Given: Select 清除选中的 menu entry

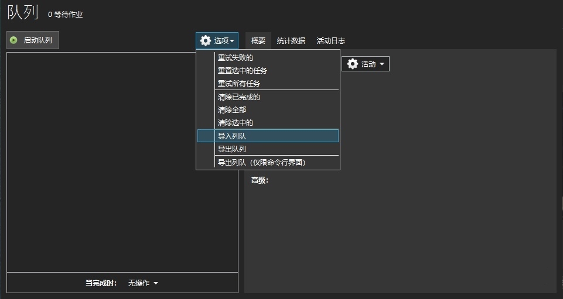Looking at the screenshot, I should click(x=268, y=123).
